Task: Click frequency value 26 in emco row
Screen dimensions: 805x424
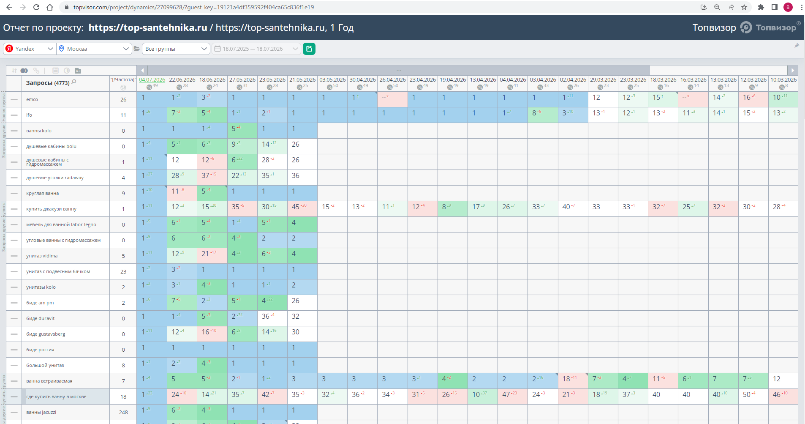Action: [x=123, y=100]
